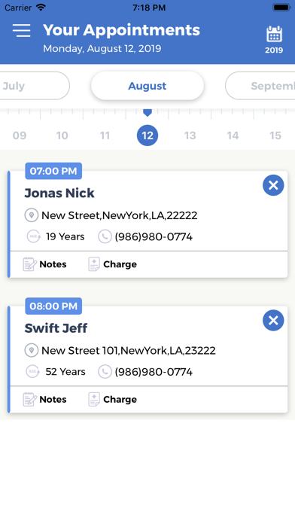Image resolution: width=295 pixels, height=524 pixels.
Task: Cancel Jonas Nick's 07:00 PM appointment
Action: (x=273, y=185)
